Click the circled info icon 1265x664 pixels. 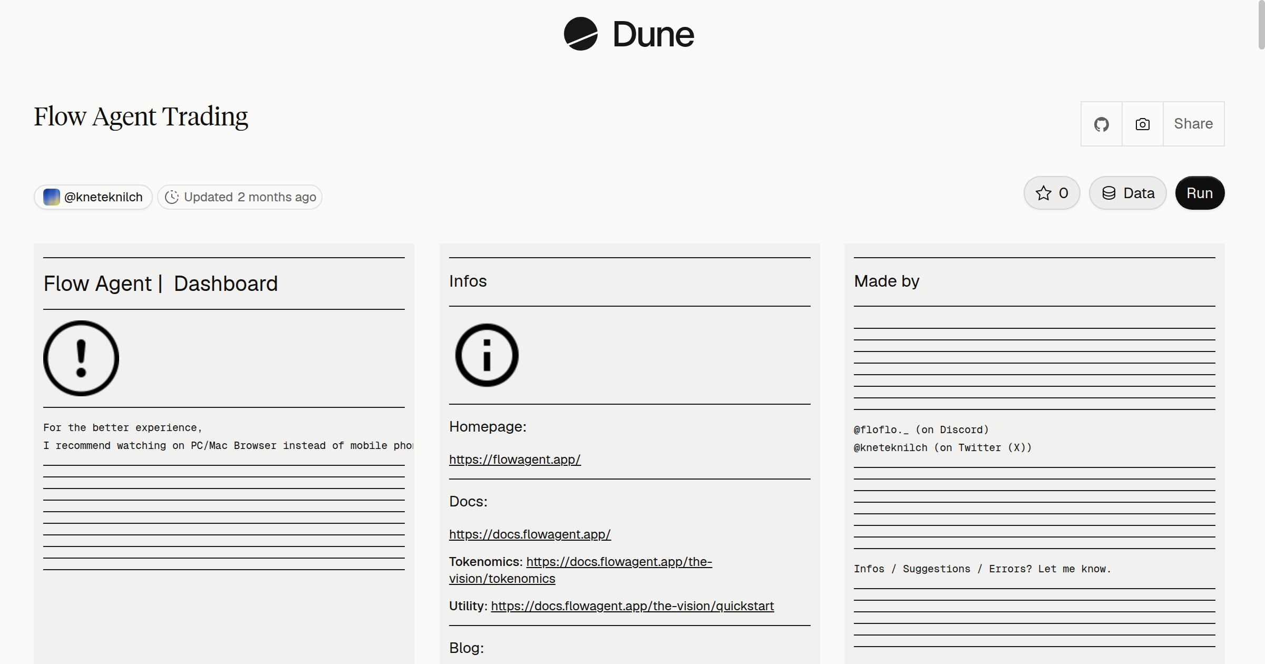tap(486, 355)
